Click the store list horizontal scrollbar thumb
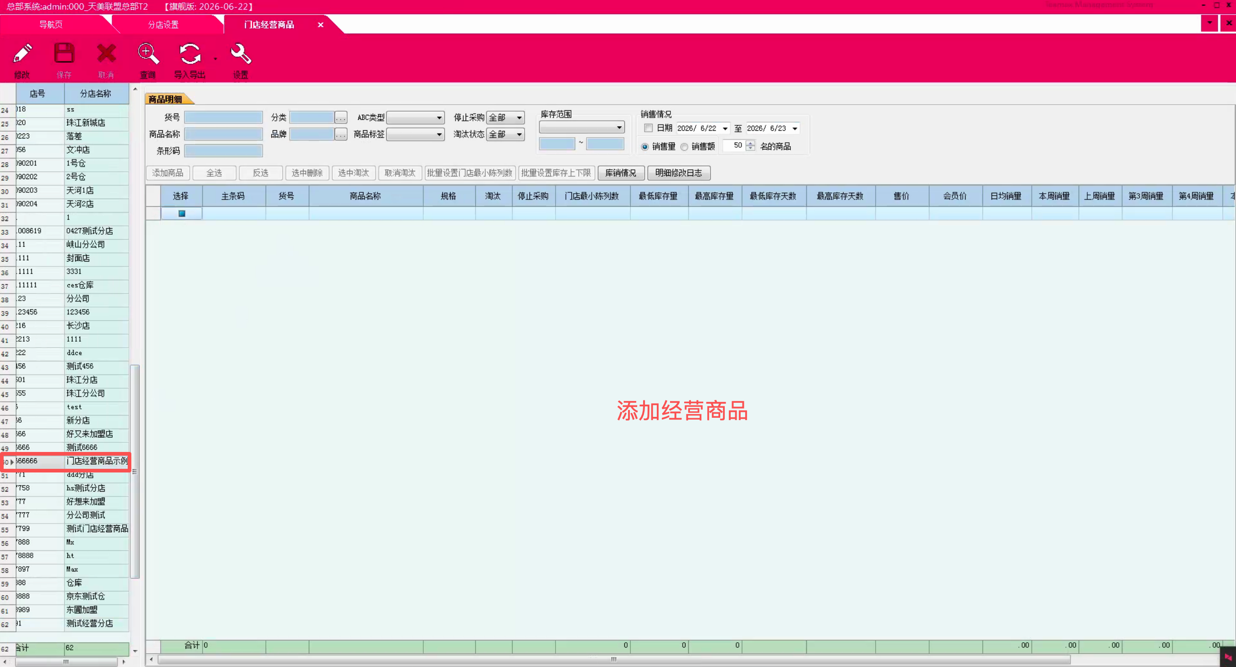Image resolution: width=1236 pixels, height=667 pixels. [66, 662]
